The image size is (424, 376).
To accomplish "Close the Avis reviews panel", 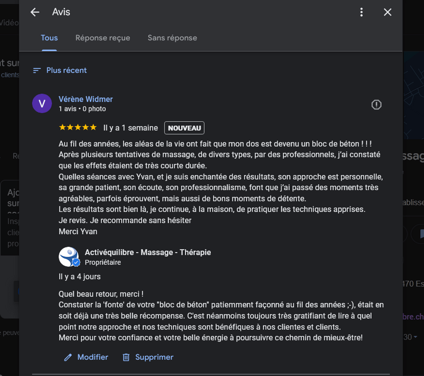I will [387, 12].
